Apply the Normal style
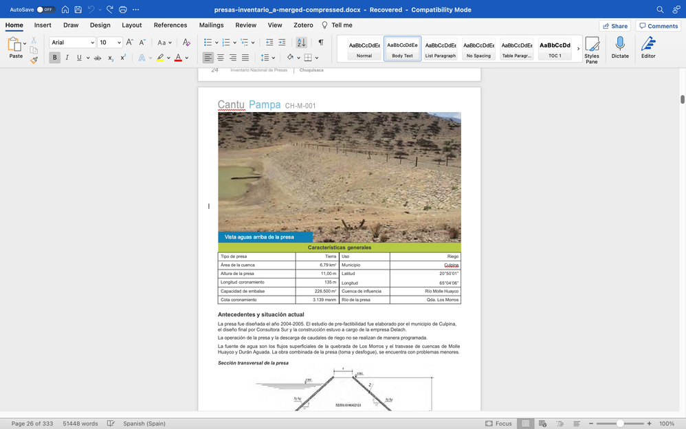Screen dimensions: 686x429 [x=364, y=49]
